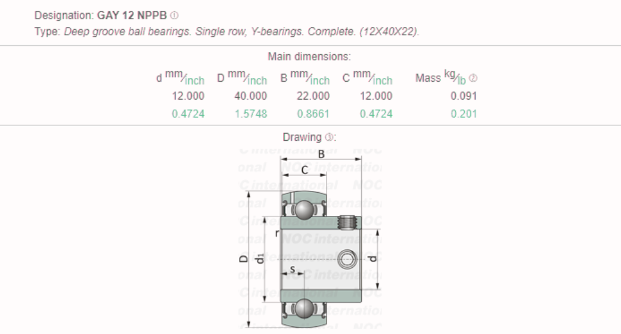Click the info icon beside the Drawing label
The height and width of the screenshot is (334, 621).
(x=334, y=137)
